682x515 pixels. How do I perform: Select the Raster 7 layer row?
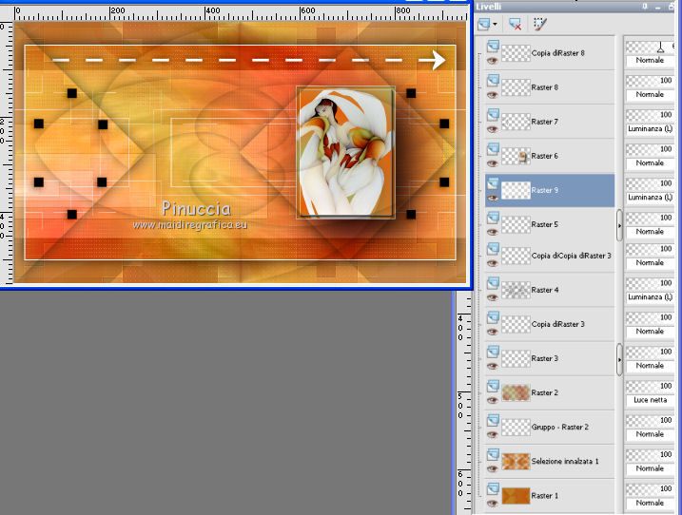[550, 122]
